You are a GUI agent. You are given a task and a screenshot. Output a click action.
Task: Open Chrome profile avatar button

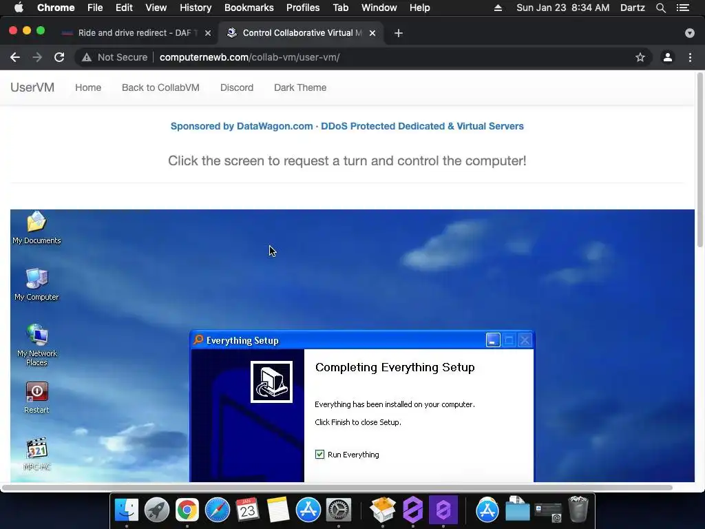tap(668, 57)
